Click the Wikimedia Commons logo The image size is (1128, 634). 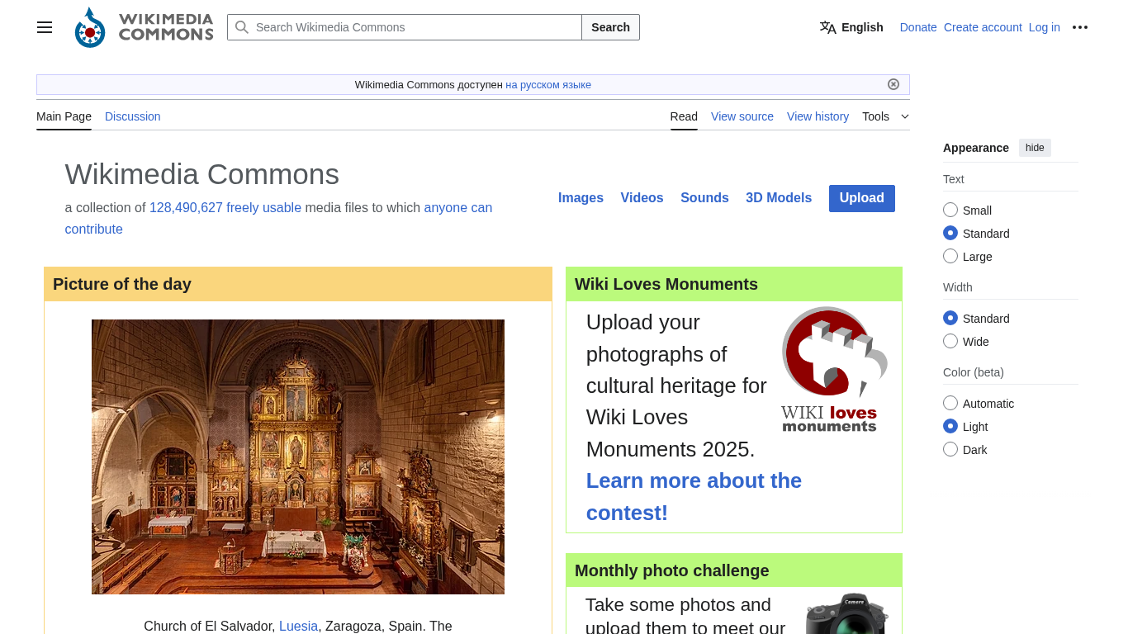coord(144,27)
